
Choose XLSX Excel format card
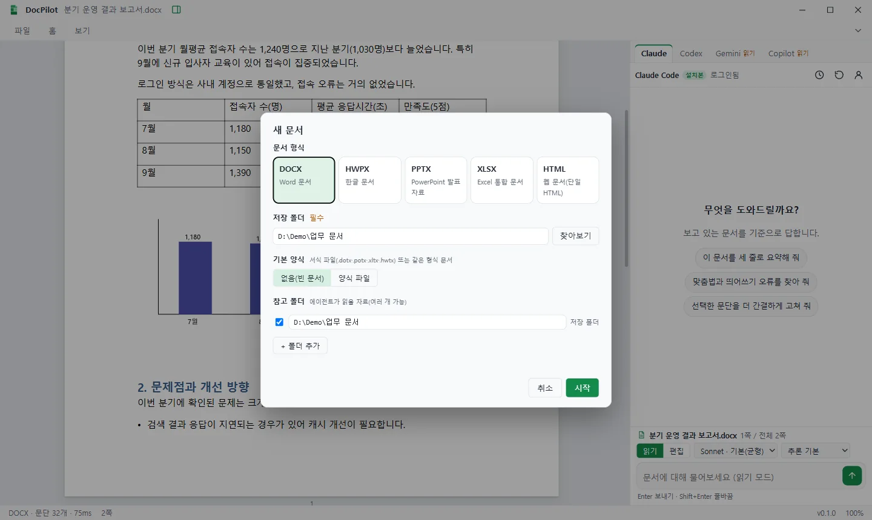(x=502, y=180)
